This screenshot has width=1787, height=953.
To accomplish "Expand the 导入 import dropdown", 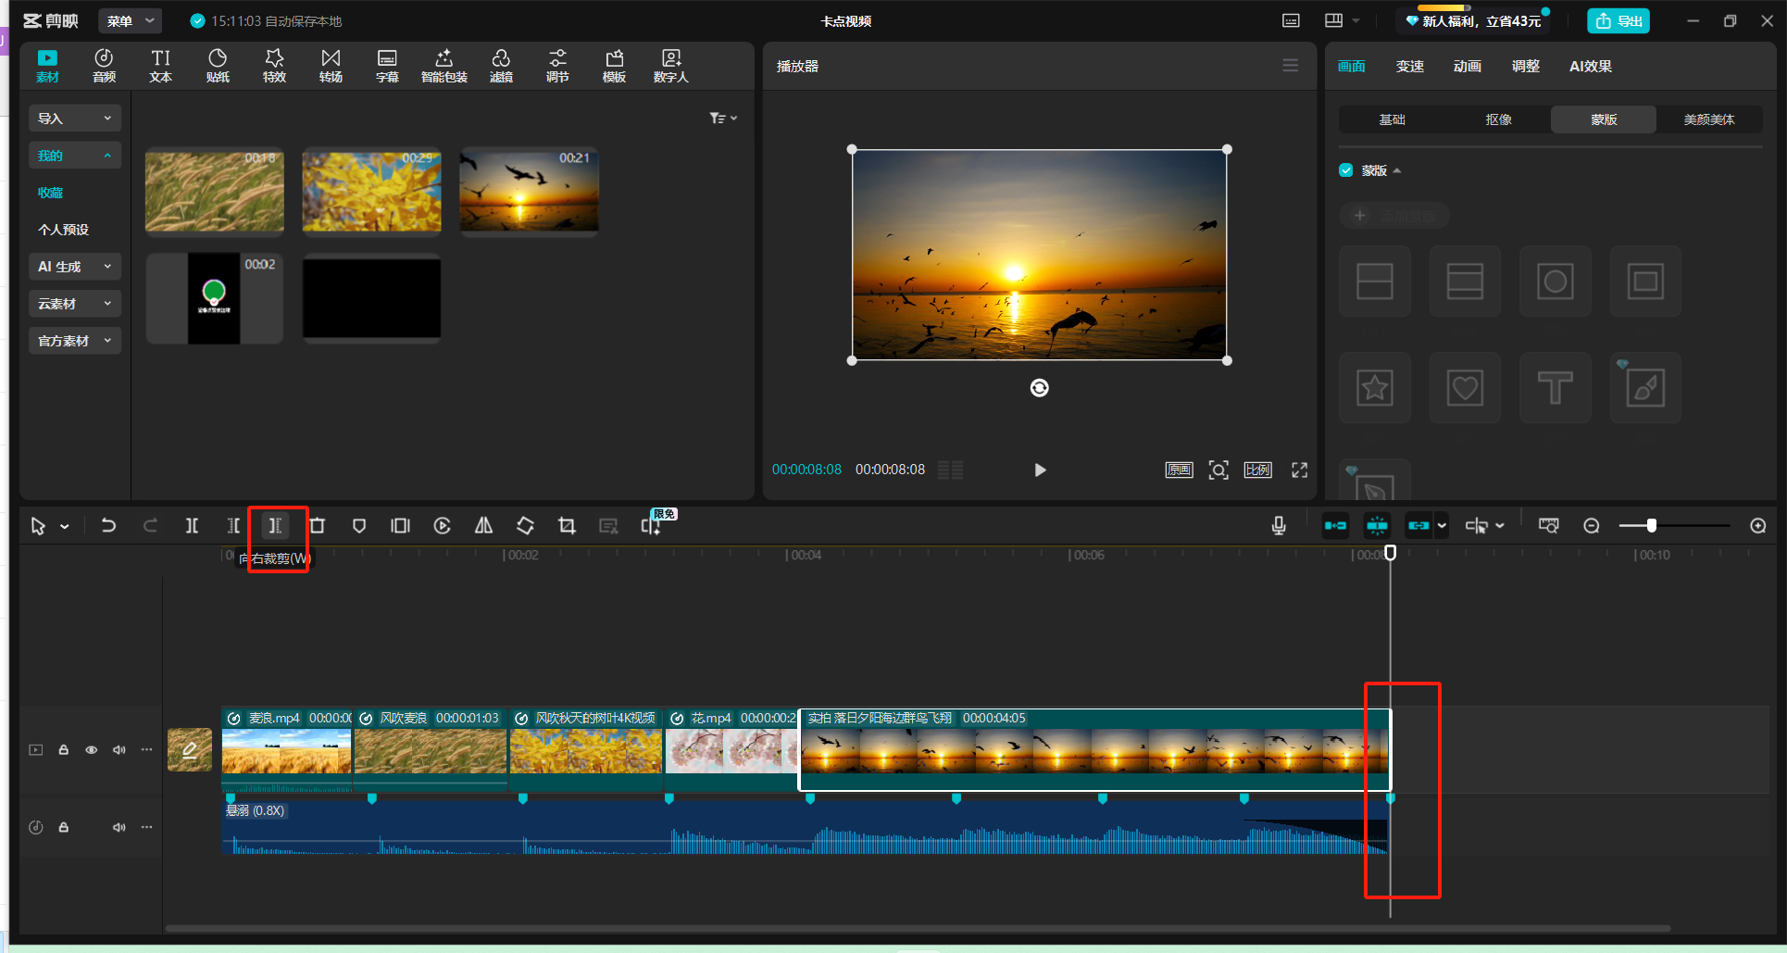I will [x=74, y=119].
